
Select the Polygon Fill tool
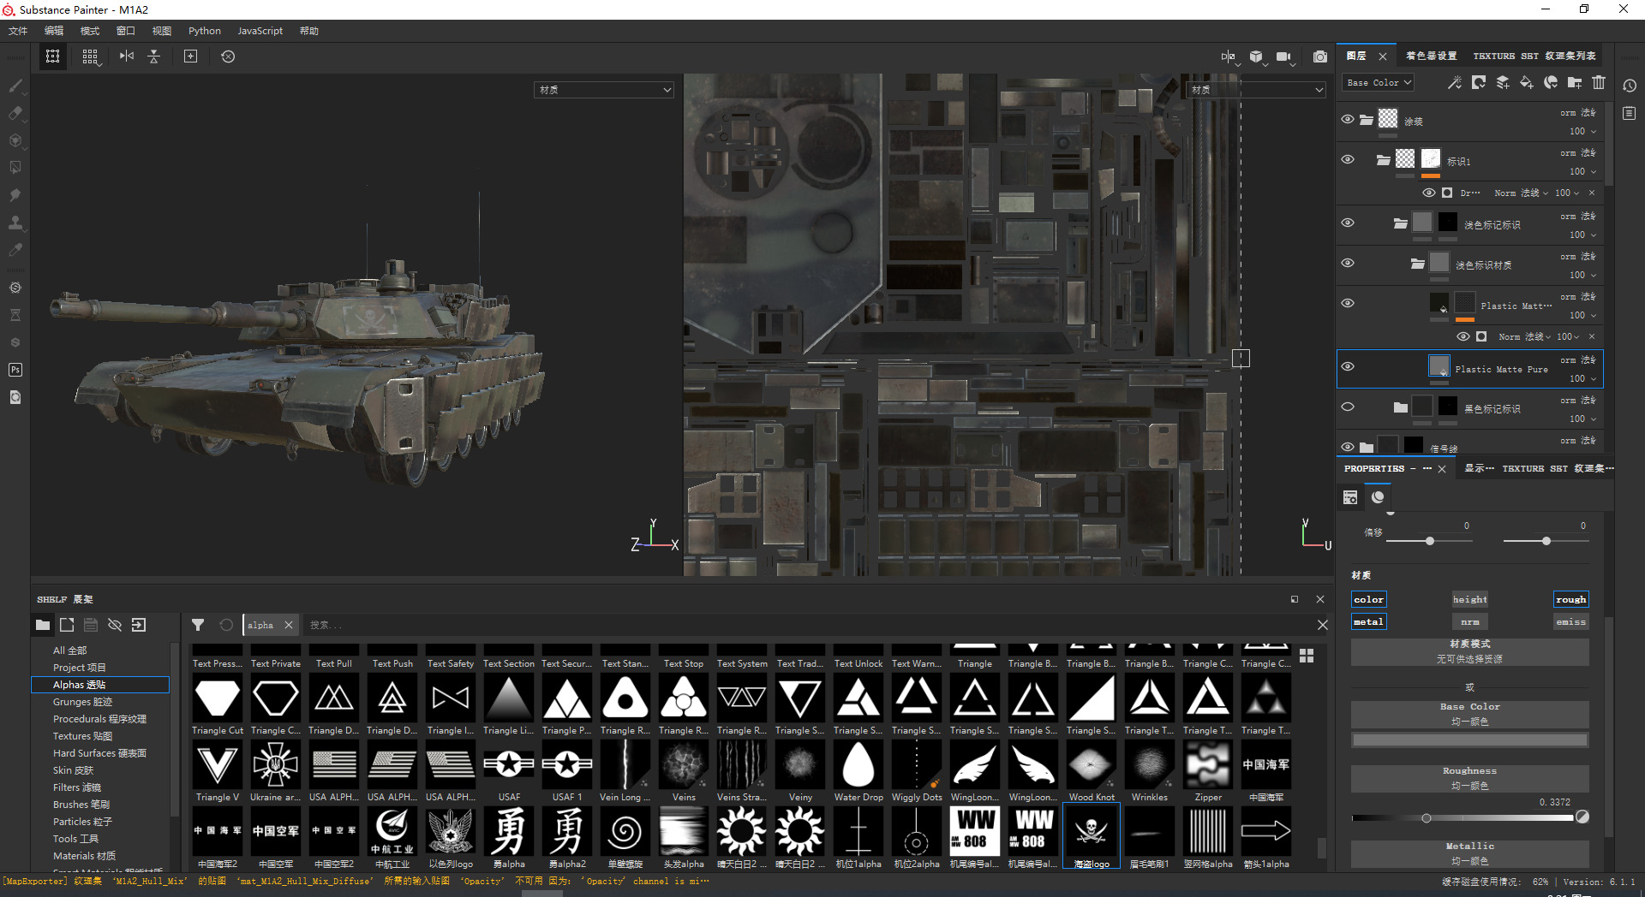(x=15, y=168)
